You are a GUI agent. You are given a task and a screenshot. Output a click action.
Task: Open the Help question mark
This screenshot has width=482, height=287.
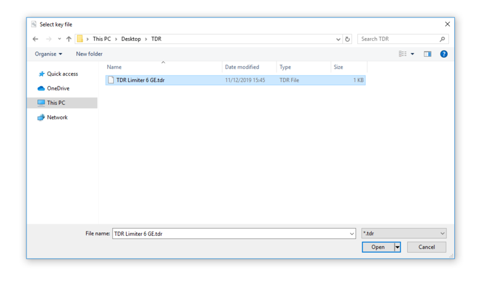coord(443,54)
